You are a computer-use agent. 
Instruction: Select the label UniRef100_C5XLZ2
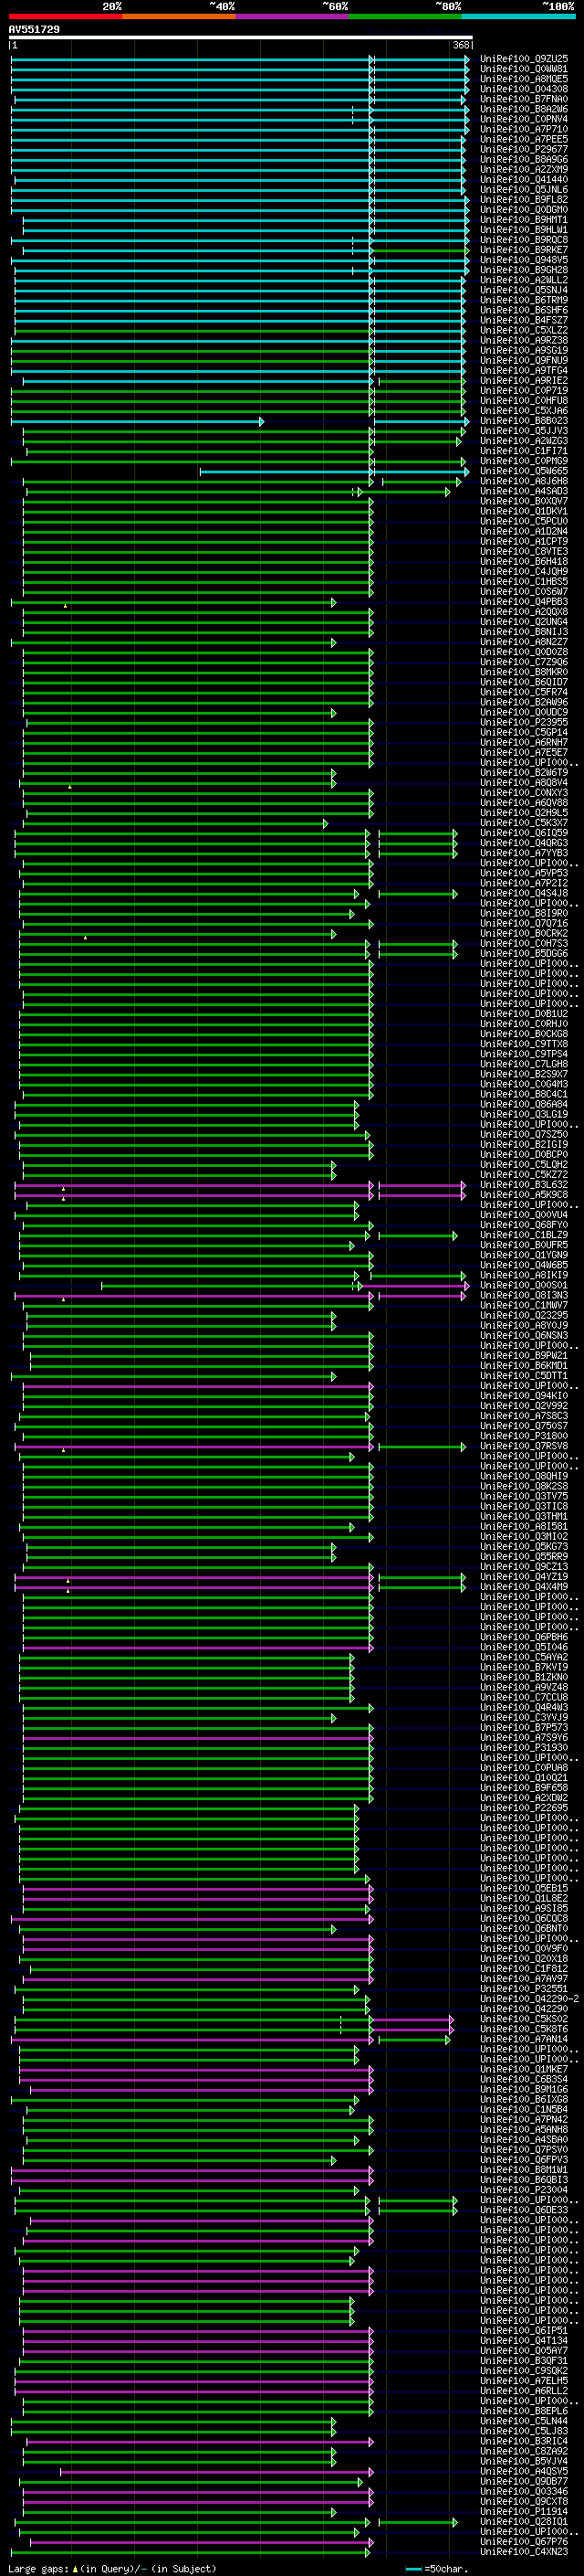tap(524, 330)
